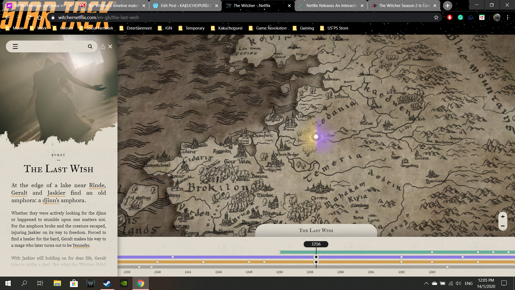This screenshot has width=515, height=290.
Task: Open Chrome's three-dot settings menu
Action: coord(508,17)
